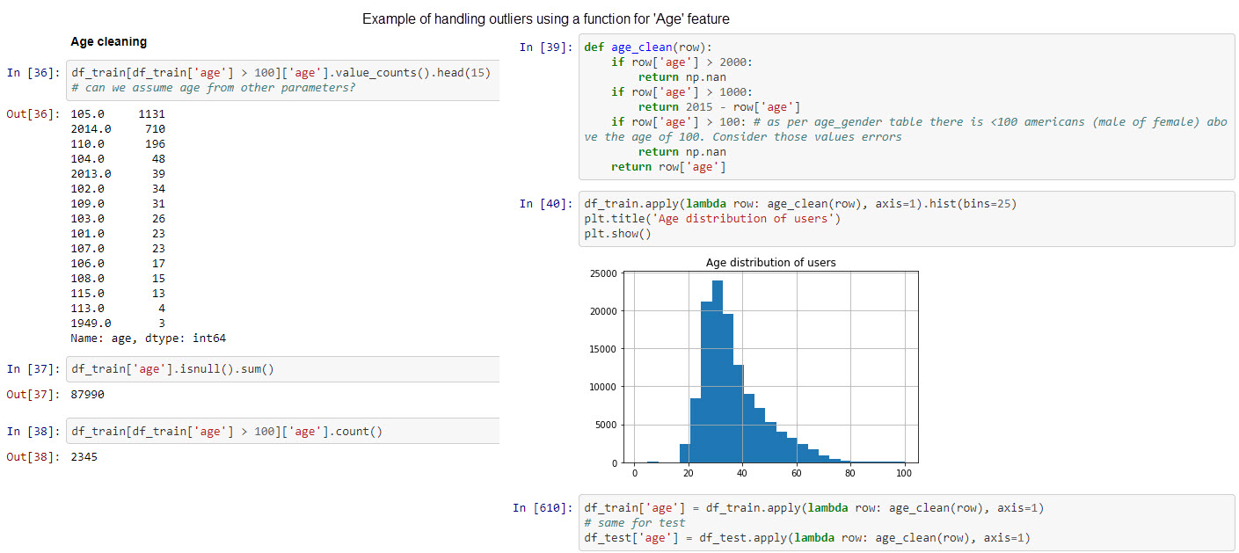This screenshot has height=553, width=1239.
Task: Select the In [40] histogram plotting cell
Action: pos(907,219)
